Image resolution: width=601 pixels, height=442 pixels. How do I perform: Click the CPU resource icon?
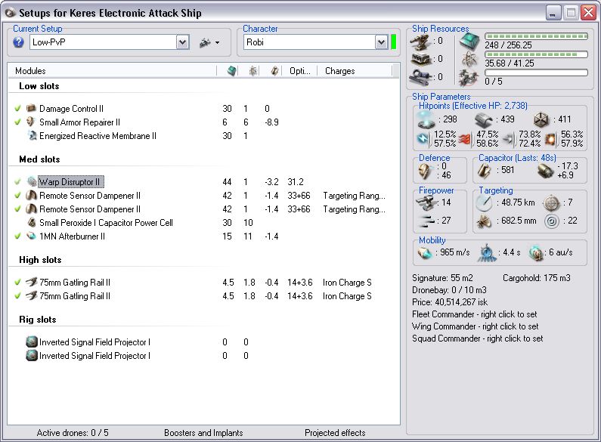tap(469, 41)
